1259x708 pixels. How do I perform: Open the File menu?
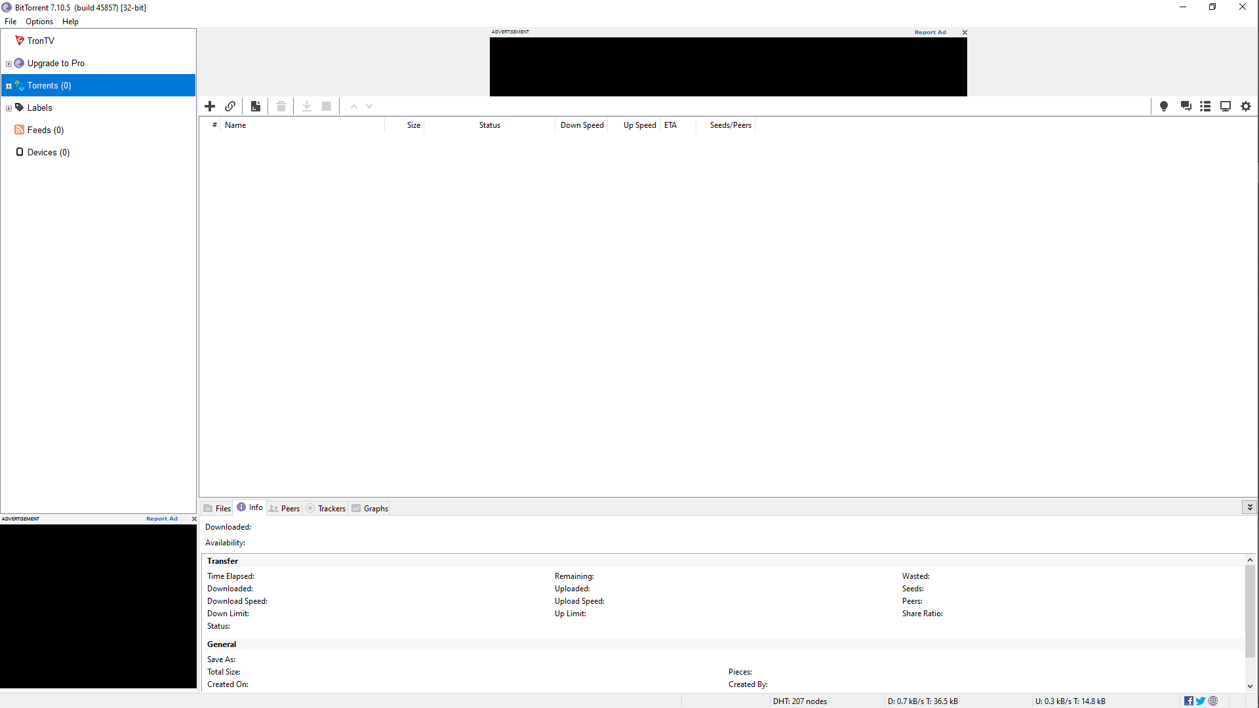(10, 22)
